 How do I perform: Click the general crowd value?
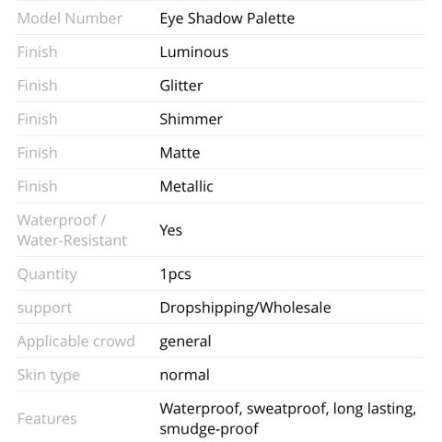click(185, 343)
